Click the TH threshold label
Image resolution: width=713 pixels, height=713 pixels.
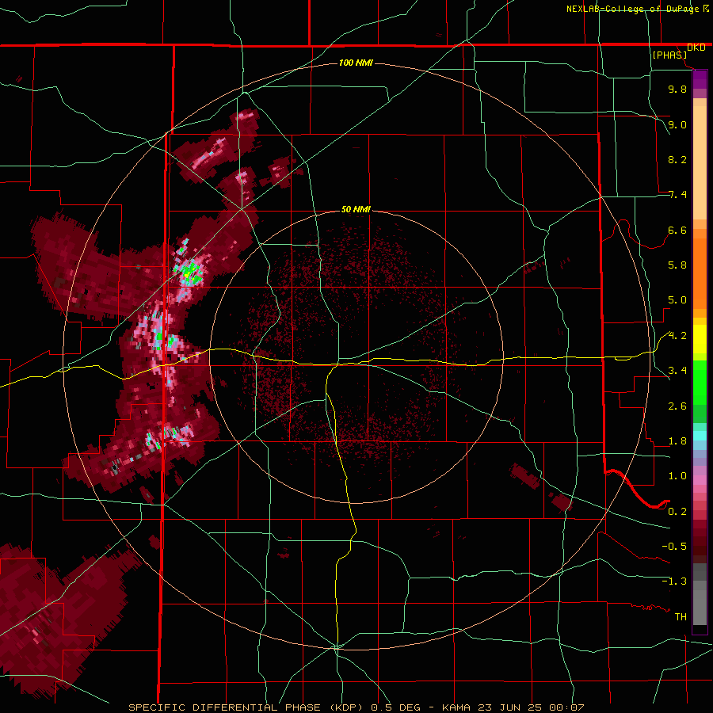click(x=681, y=617)
